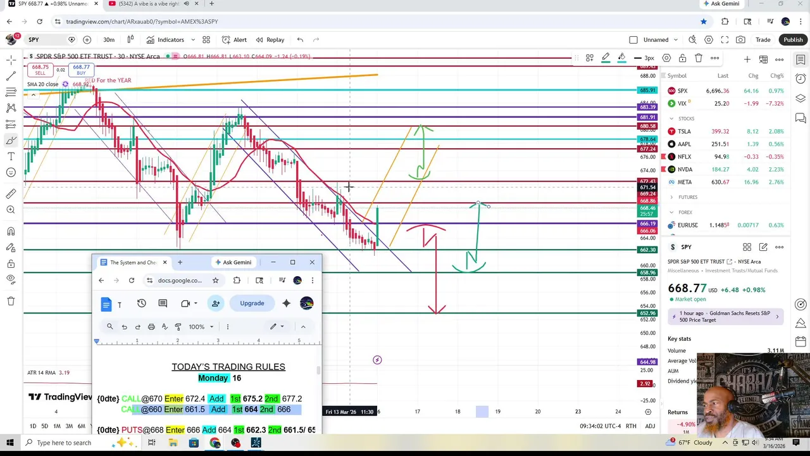
Task: Open Alerts panel clock icon on right rail
Action: click(801, 79)
